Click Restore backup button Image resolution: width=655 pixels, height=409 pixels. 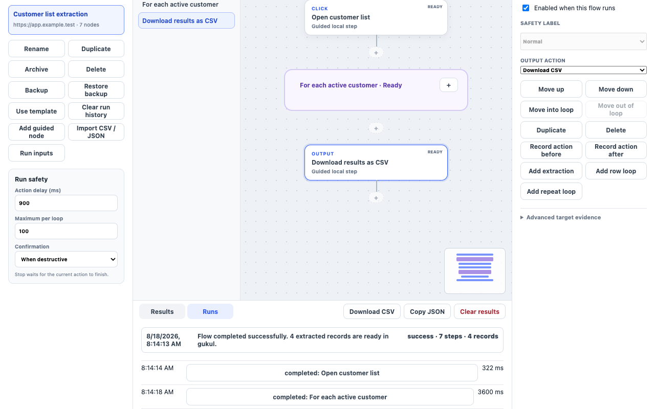(x=96, y=90)
